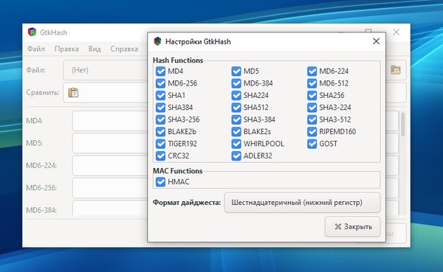Uncheck the BLAKE2s checkbox
The image size is (443, 272).
(236, 132)
